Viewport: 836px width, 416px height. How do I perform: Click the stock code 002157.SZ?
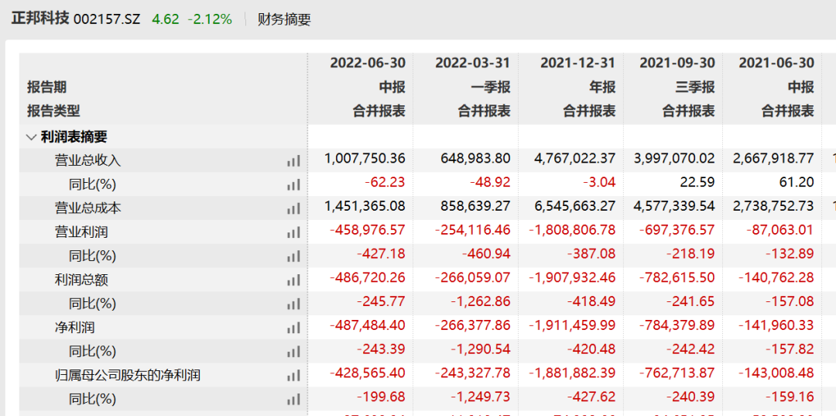[107, 19]
